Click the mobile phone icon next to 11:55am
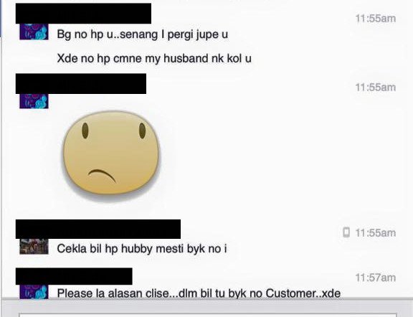This screenshot has width=413, height=317. [x=346, y=232]
